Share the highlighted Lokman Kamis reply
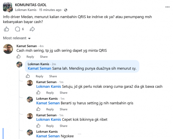The image size is (173, 139). click(53, 76)
